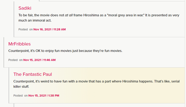This screenshot has height=107, width=186.
Task: Open Sadiki's user profile link
Action: [x=25, y=8]
